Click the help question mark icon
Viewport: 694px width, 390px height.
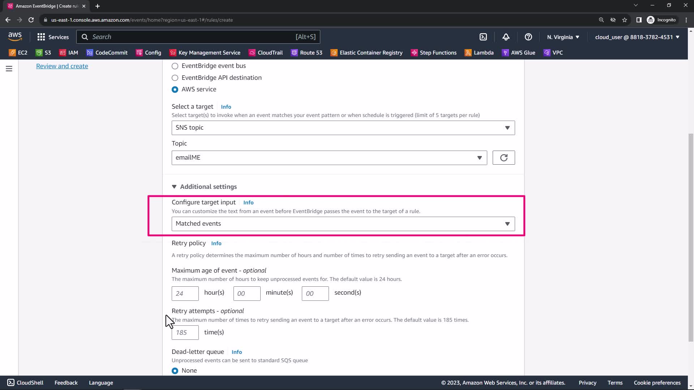pos(528,37)
